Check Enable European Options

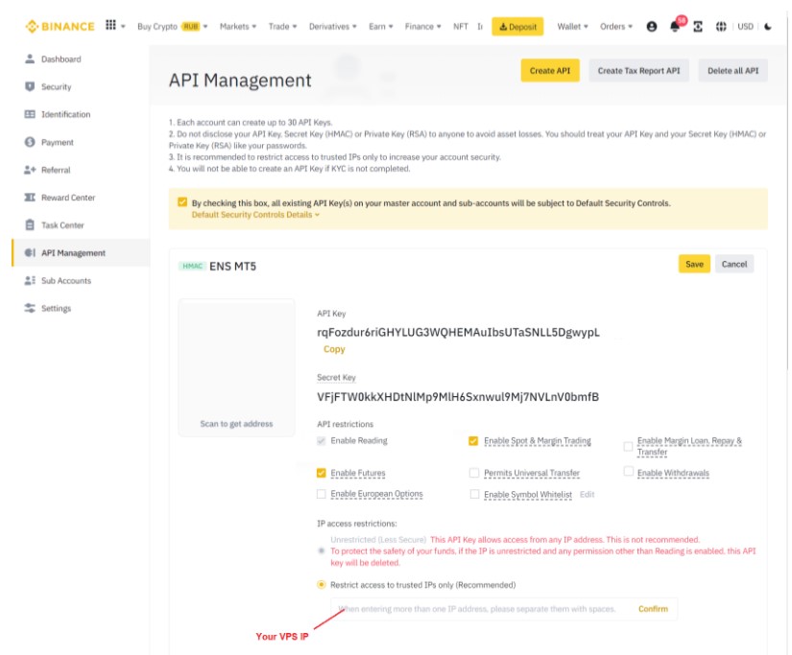pyautogui.click(x=322, y=494)
